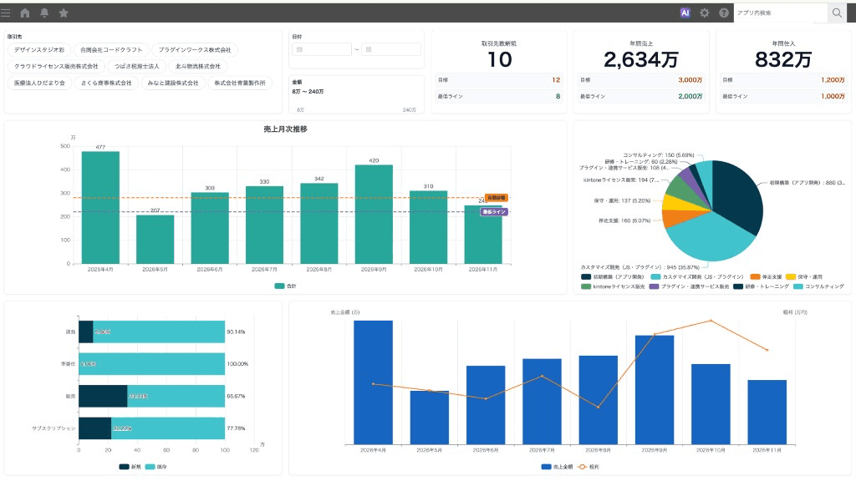This screenshot has height=481, width=856.
Task: Toggle 初期構築（アプリ開発） in pie legend
Action: (x=613, y=277)
